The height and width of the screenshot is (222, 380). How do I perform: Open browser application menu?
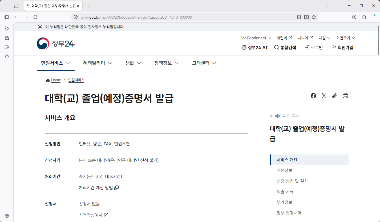(373, 17)
